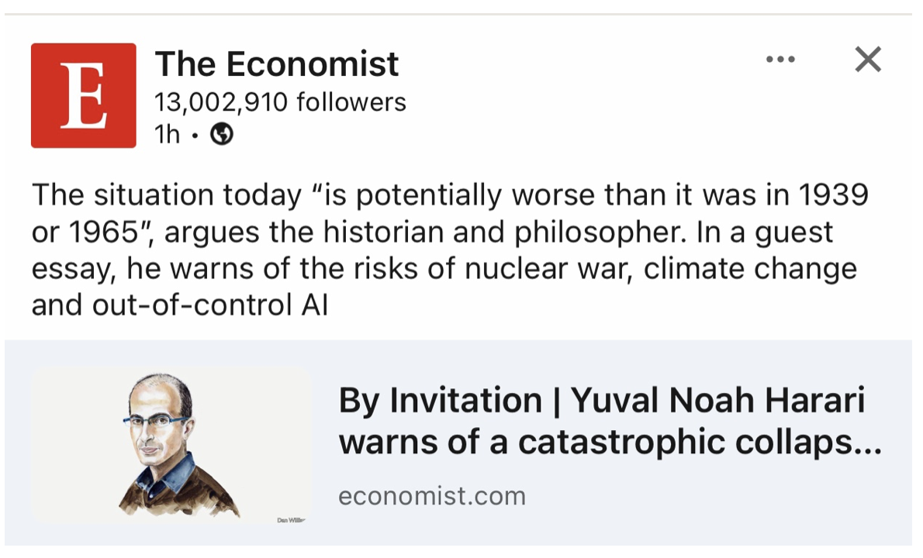Open the three-dot more options menu
Image resolution: width=923 pixels, height=558 pixels.
tap(780, 60)
